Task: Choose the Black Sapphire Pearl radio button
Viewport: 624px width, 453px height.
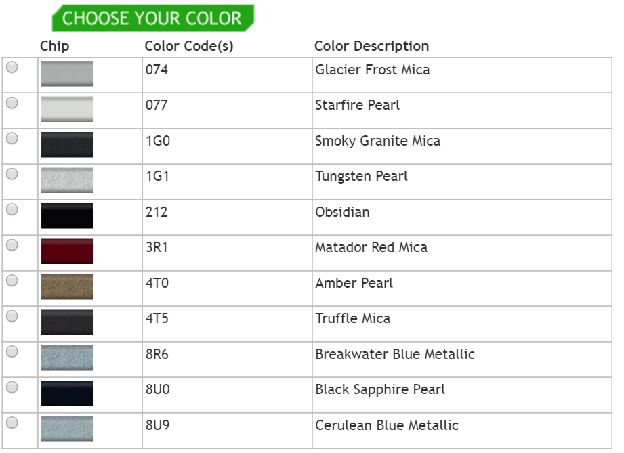Action: [x=12, y=387]
